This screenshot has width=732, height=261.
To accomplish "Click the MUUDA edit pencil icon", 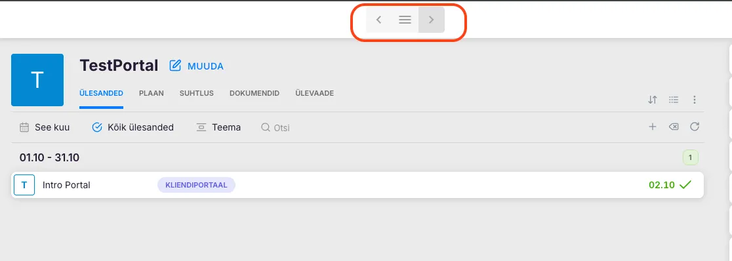I will (x=175, y=66).
